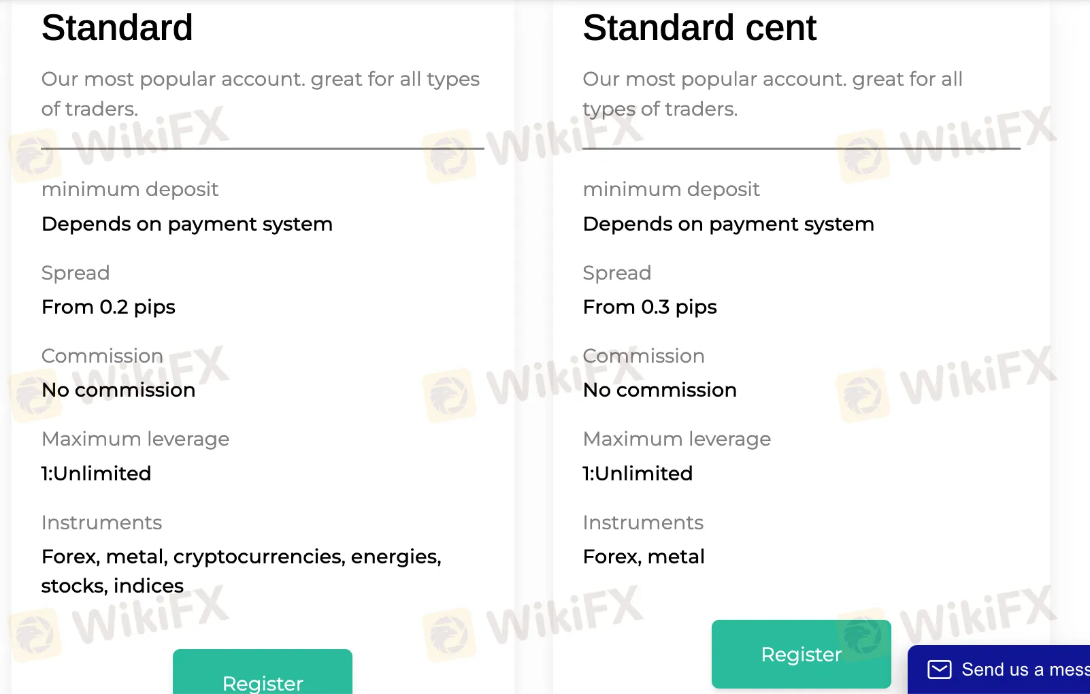The width and height of the screenshot is (1090, 694).
Task: Select the Maximum leverage value 1:Unlimited under Standard
Action: 96,474
